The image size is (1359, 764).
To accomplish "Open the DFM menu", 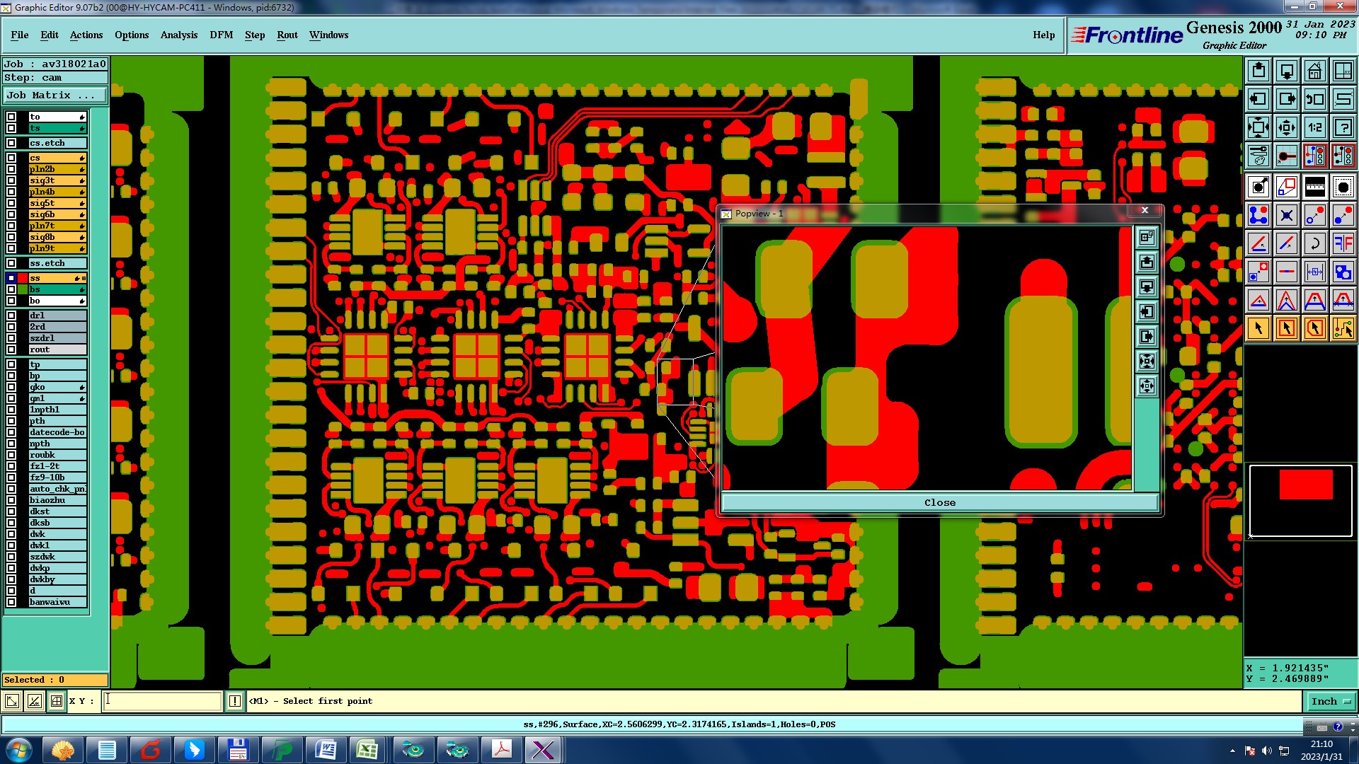I will pos(221,35).
